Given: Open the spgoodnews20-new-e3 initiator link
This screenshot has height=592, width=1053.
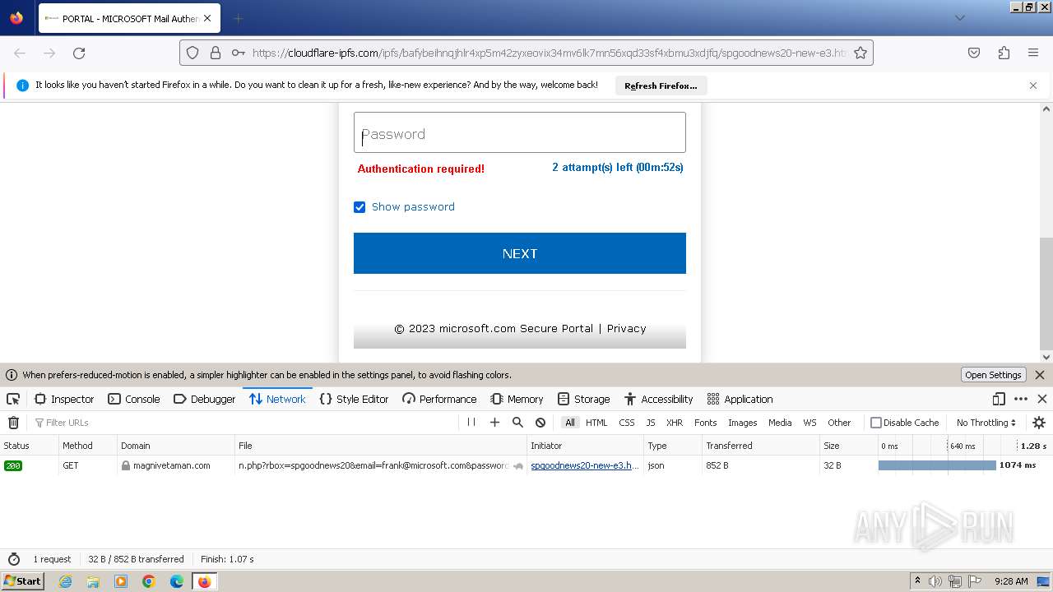Looking at the screenshot, I should coord(585,465).
